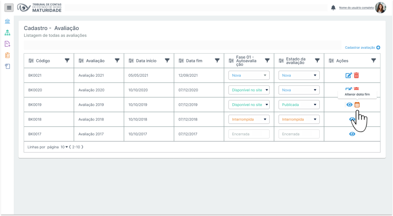Open the green organization chart sidebar icon
Viewport: 393px width, 216px height.
tap(7, 33)
